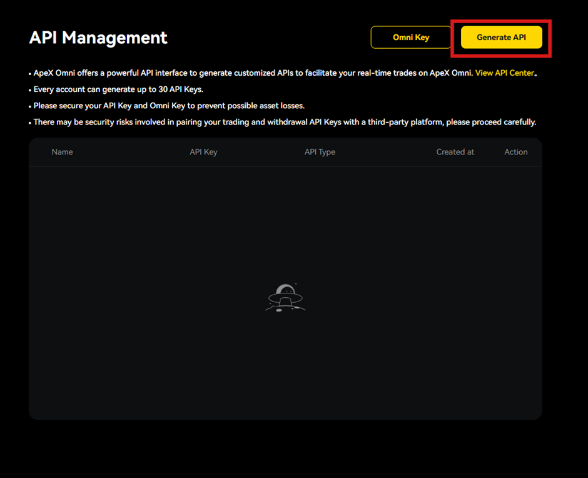The image size is (588, 478).
Task: Click the Generate API button
Action: click(501, 37)
